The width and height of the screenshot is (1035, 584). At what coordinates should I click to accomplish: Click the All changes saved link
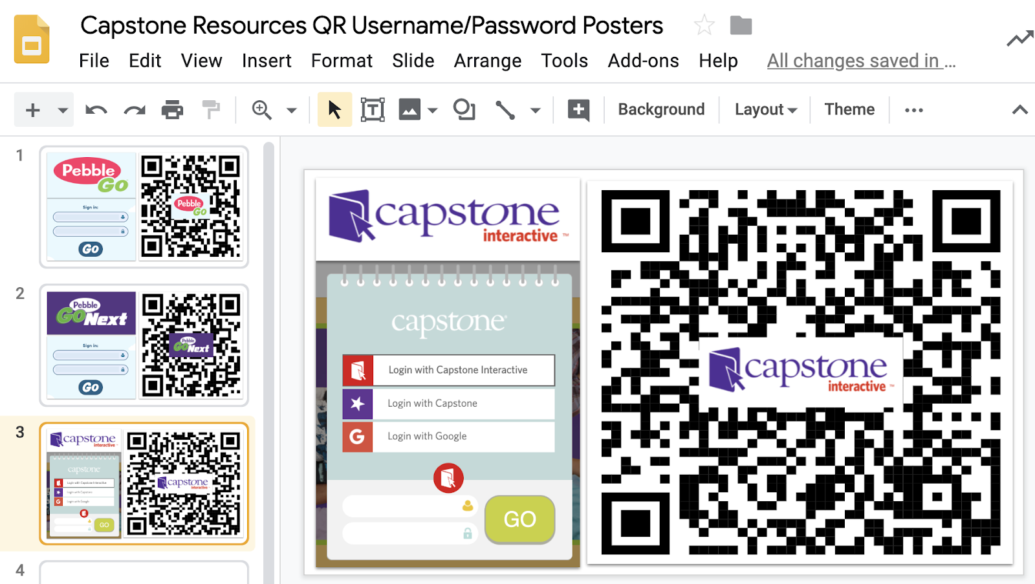[860, 60]
